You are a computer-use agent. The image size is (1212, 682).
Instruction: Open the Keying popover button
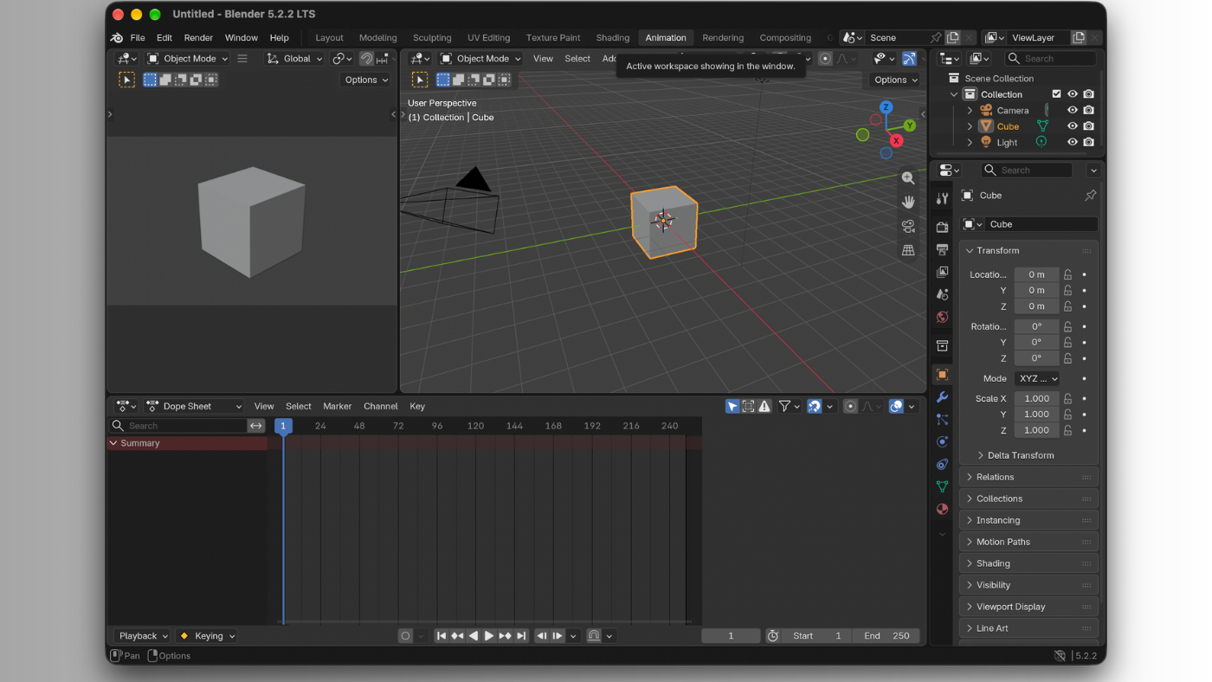click(x=206, y=635)
